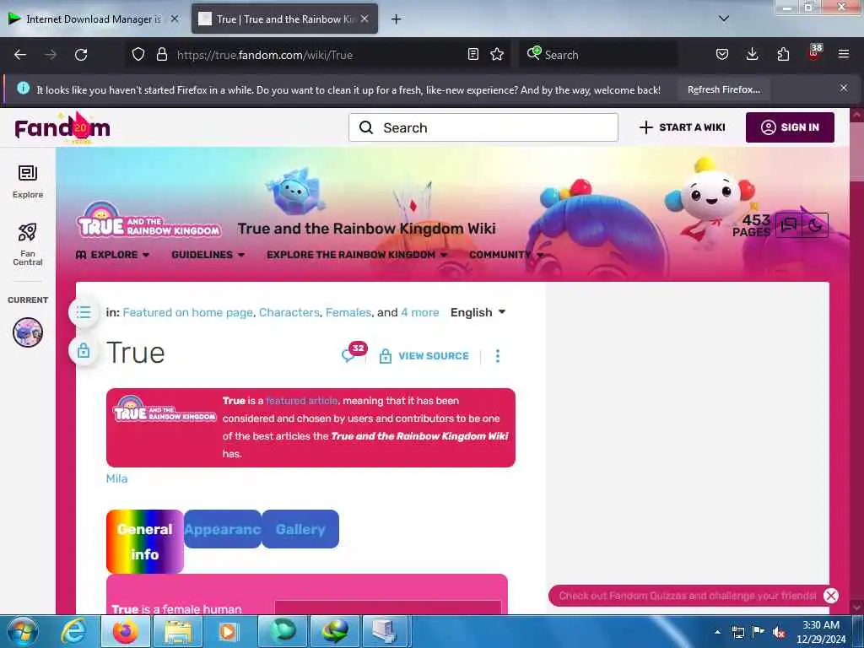The image size is (864, 648).
Task: Show the 4 more categories link
Action: point(420,312)
